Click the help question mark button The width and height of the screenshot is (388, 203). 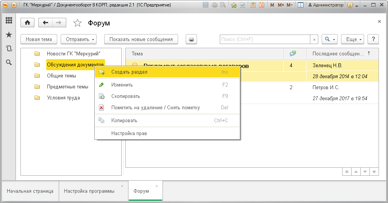(373, 39)
